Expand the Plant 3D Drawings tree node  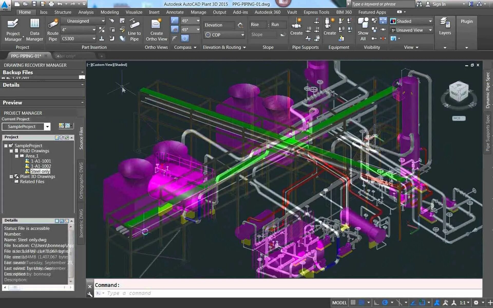pos(11,177)
